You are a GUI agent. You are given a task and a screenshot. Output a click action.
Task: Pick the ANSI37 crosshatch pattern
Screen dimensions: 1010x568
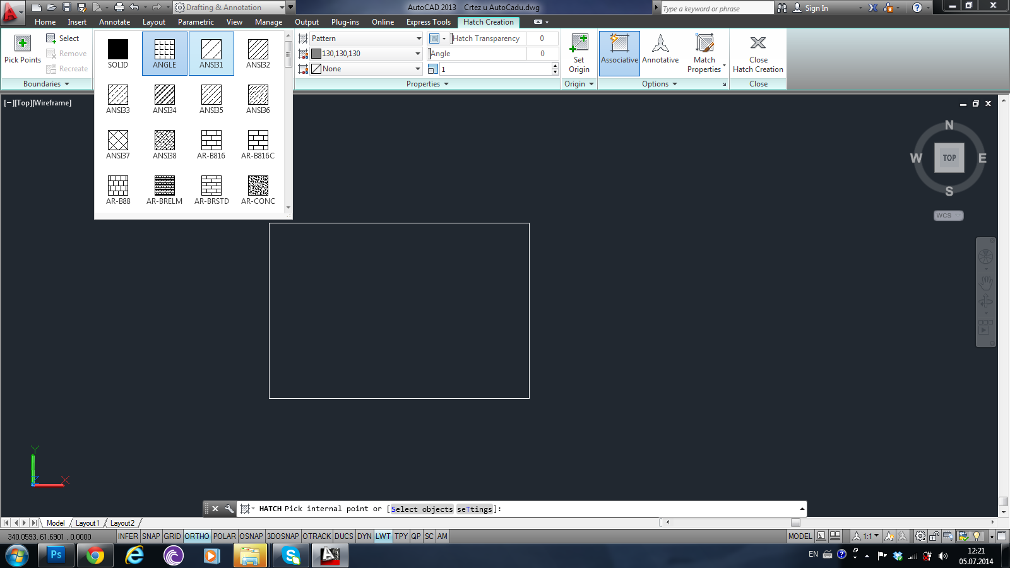(118, 140)
